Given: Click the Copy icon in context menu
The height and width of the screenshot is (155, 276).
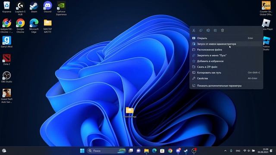Looking at the screenshot, I should coord(201,31).
